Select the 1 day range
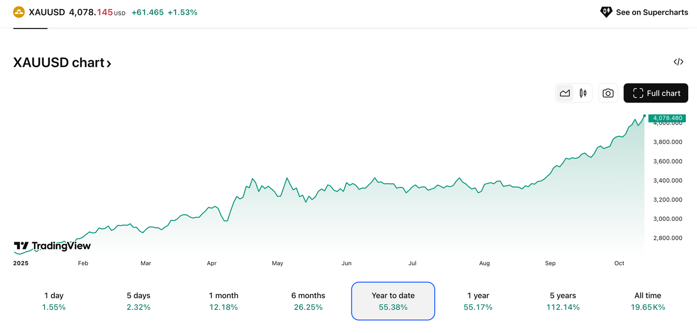Image resolution: width=697 pixels, height=333 pixels. point(54,301)
